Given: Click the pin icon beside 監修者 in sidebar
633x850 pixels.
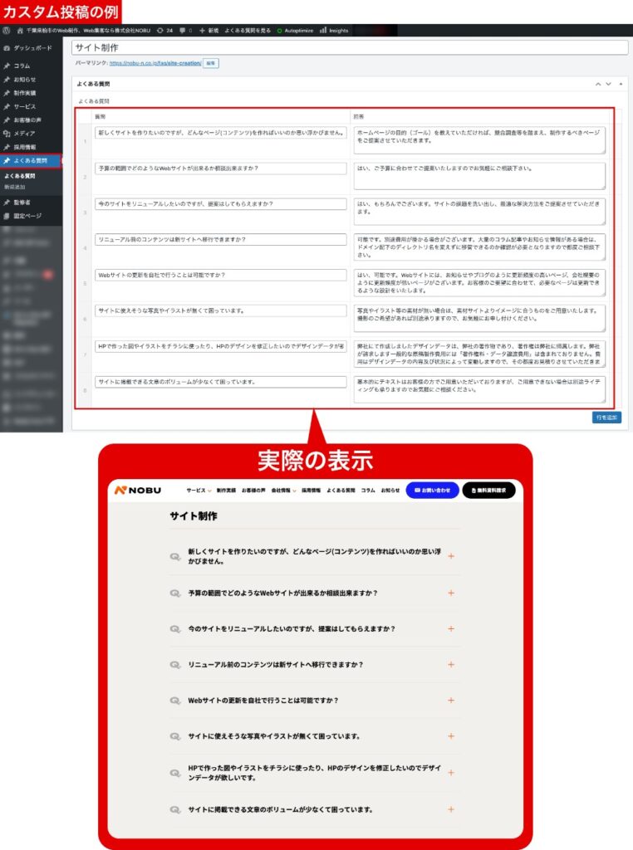Looking at the screenshot, I should pos(7,203).
